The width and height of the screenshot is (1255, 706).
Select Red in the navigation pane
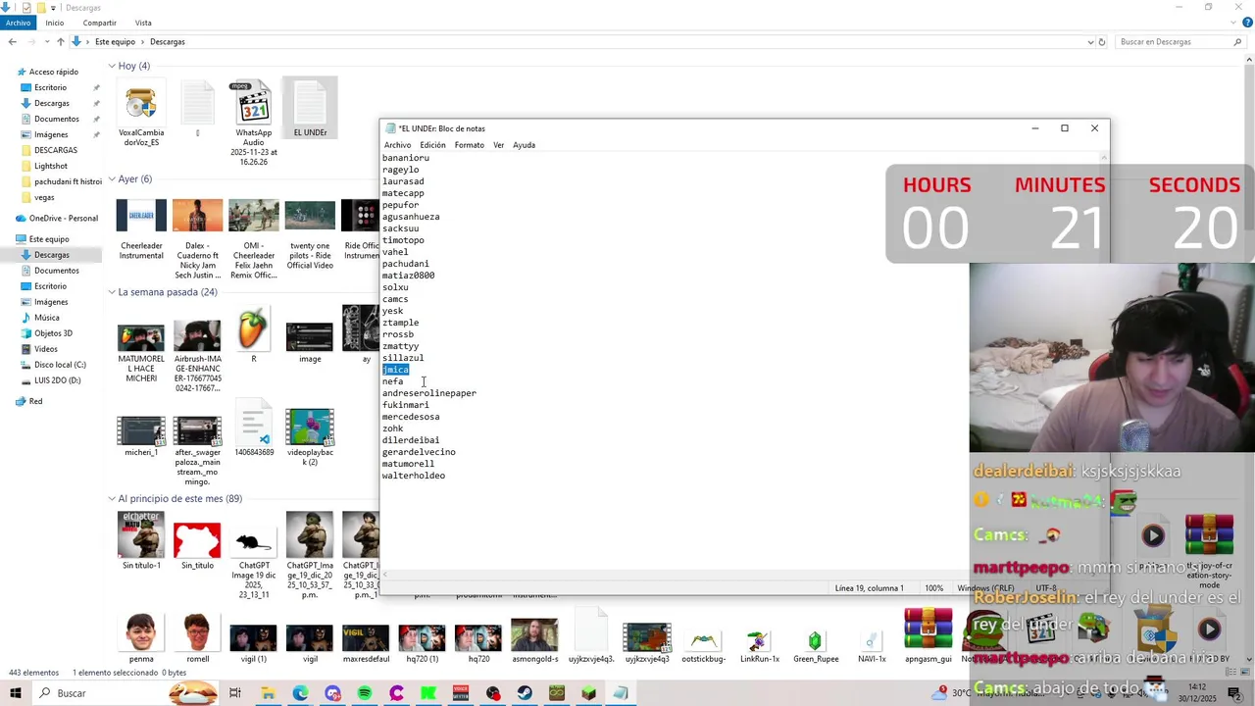click(35, 401)
